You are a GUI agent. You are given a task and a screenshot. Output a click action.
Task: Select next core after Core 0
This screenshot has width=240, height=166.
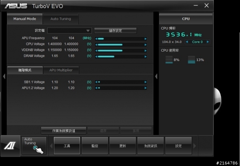[208, 42]
